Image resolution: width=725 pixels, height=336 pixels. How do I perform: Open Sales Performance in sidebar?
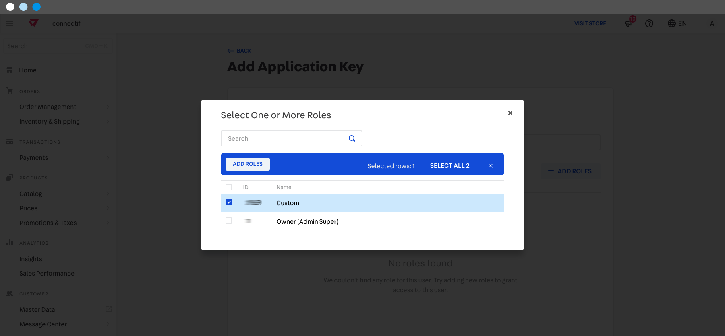point(47,273)
